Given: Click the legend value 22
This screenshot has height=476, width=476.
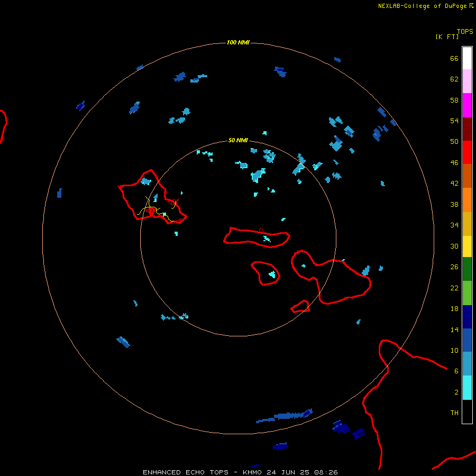Looking at the screenshot, I should point(454,288).
